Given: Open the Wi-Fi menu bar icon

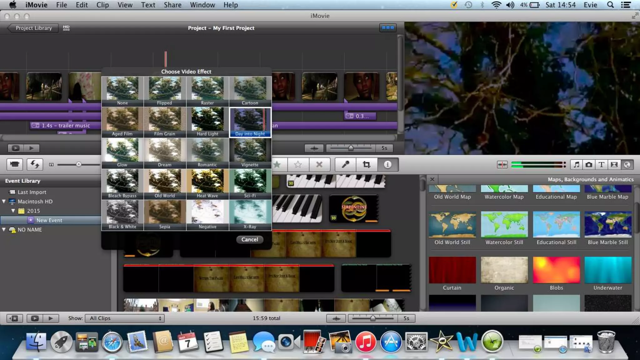Looking at the screenshot, I should coord(496,5).
